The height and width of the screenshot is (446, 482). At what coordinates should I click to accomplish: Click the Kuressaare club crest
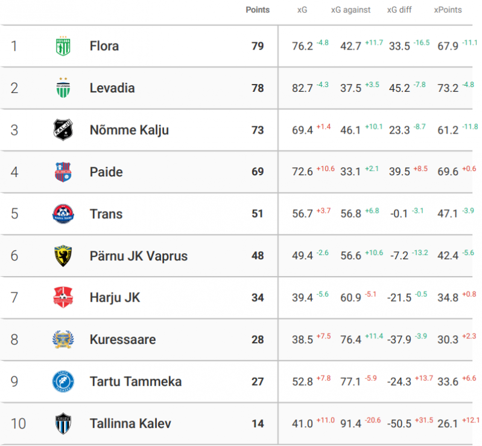pos(63,340)
